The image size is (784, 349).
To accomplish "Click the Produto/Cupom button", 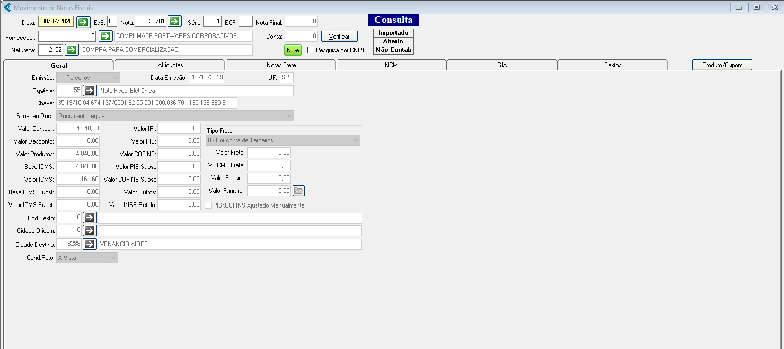I will tap(722, 65).
